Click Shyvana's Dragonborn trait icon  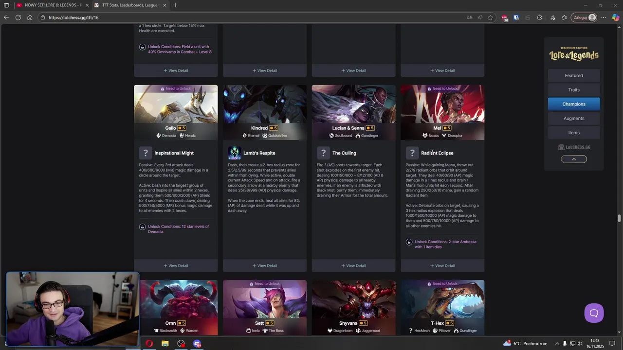coord(330,331)
